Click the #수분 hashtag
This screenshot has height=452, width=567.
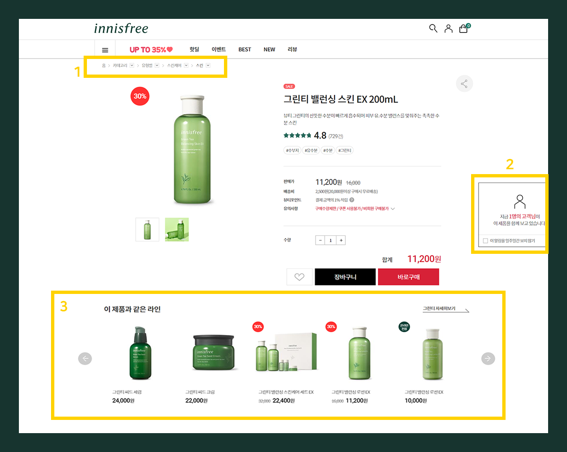(328, 151)
